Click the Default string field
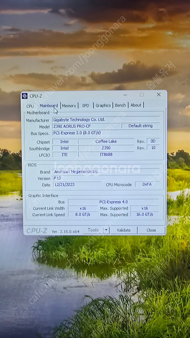The width and height of the screenshot is (190, 338). 141,126
